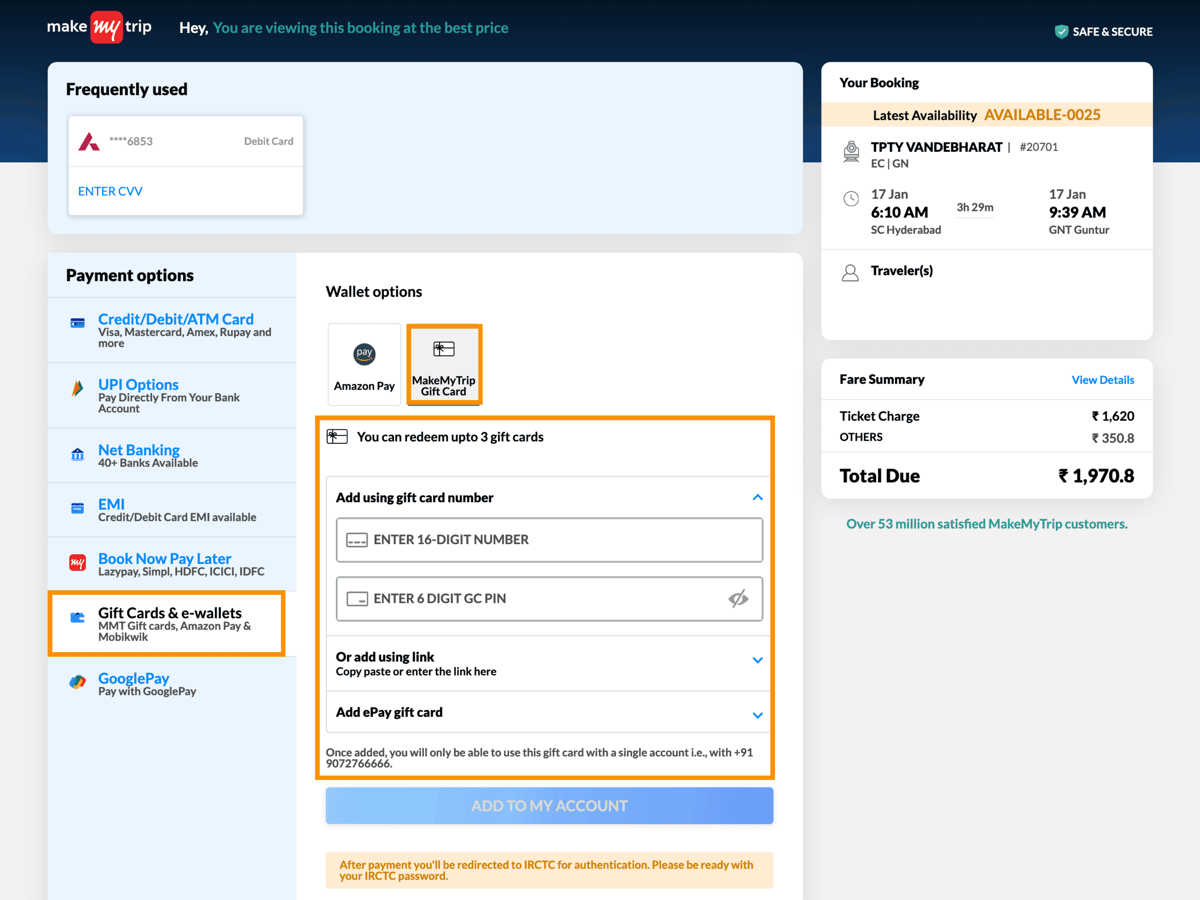This screenshot has width=1200, height=900.
Task: Click AVAILABLE-0025 availability status
Action: coord(1042,114)
